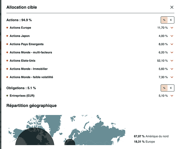The width and height of the screenshot is (179, 149).
Task: Click the green dot beside Entreprises (EUR)
Action: [7, 96]
